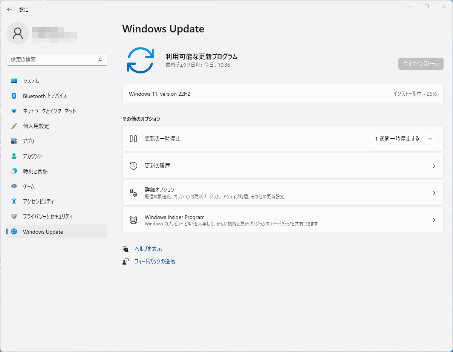453x352 pixels.
Task: Click the ゲーム controller icon
Action: (x=14, y=186)
